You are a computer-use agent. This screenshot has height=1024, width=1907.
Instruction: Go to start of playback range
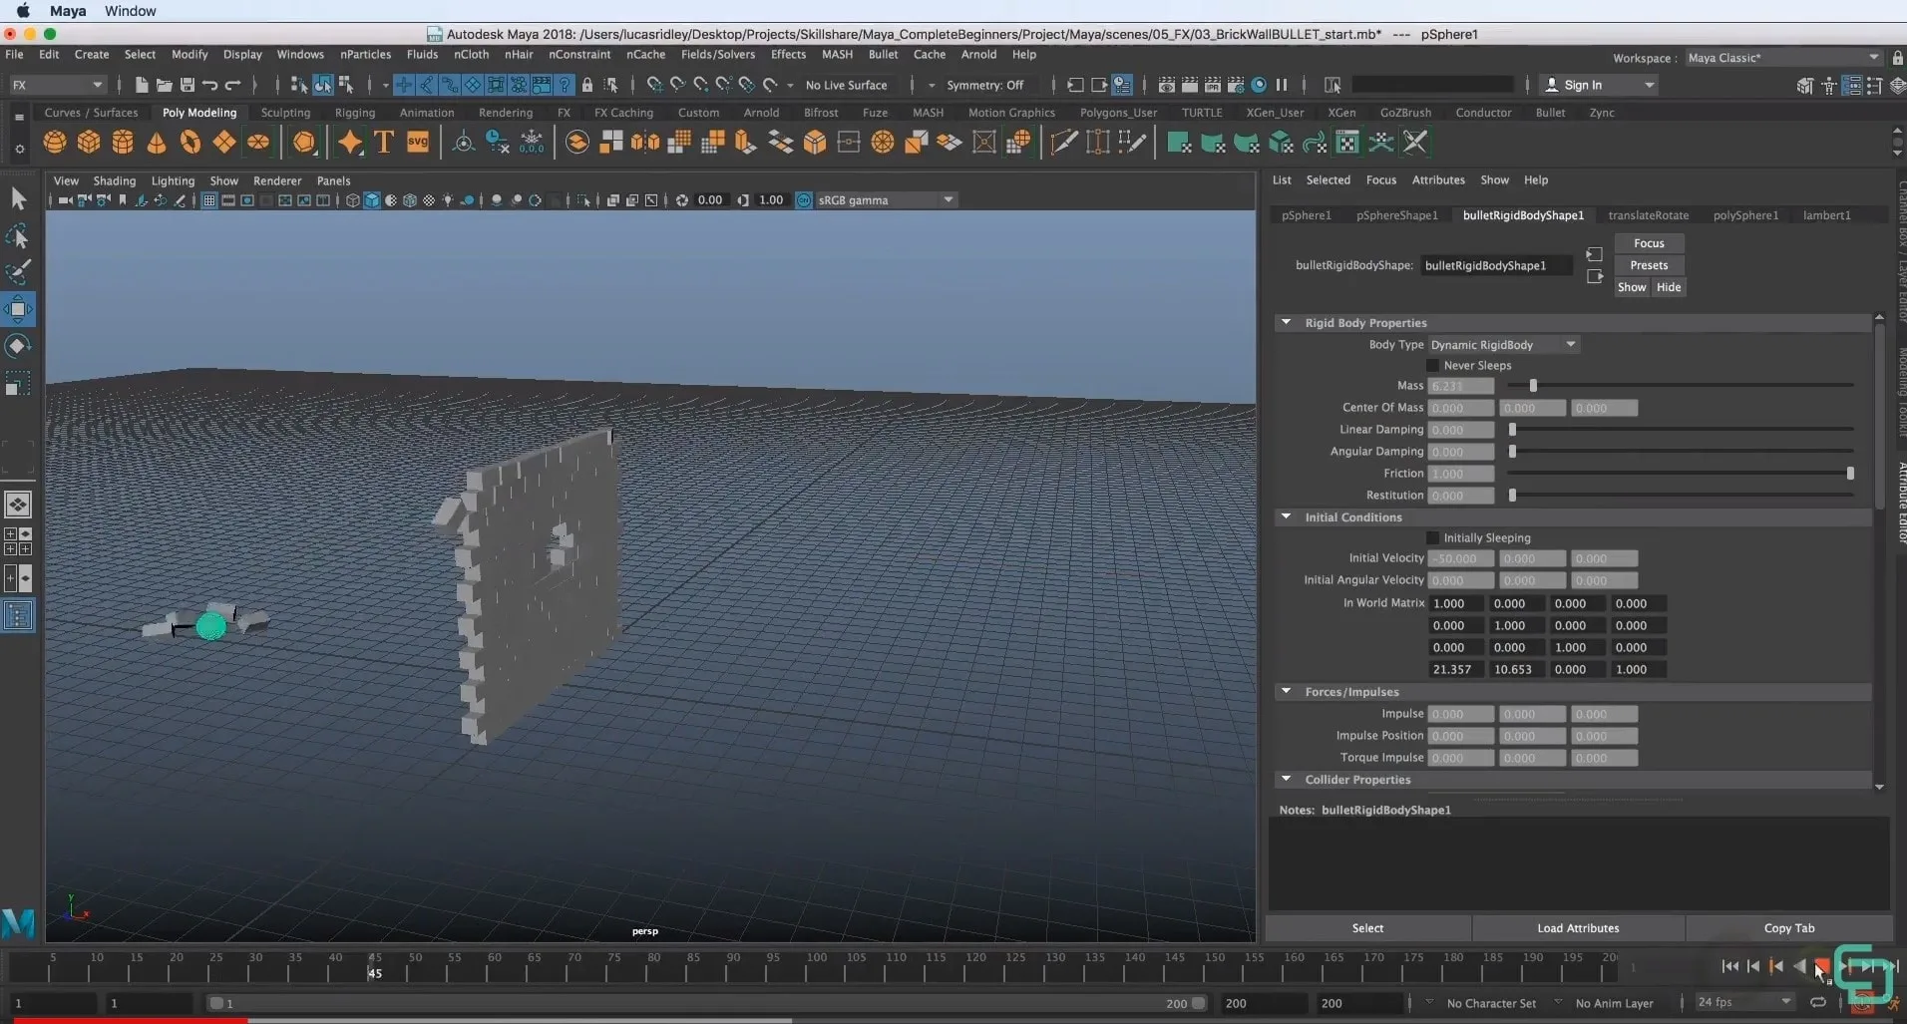coord(1730,966)
